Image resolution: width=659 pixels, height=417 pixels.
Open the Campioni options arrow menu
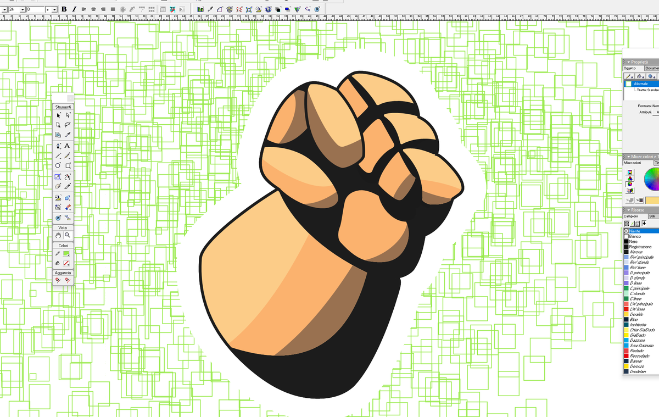(x=644, y=224)
